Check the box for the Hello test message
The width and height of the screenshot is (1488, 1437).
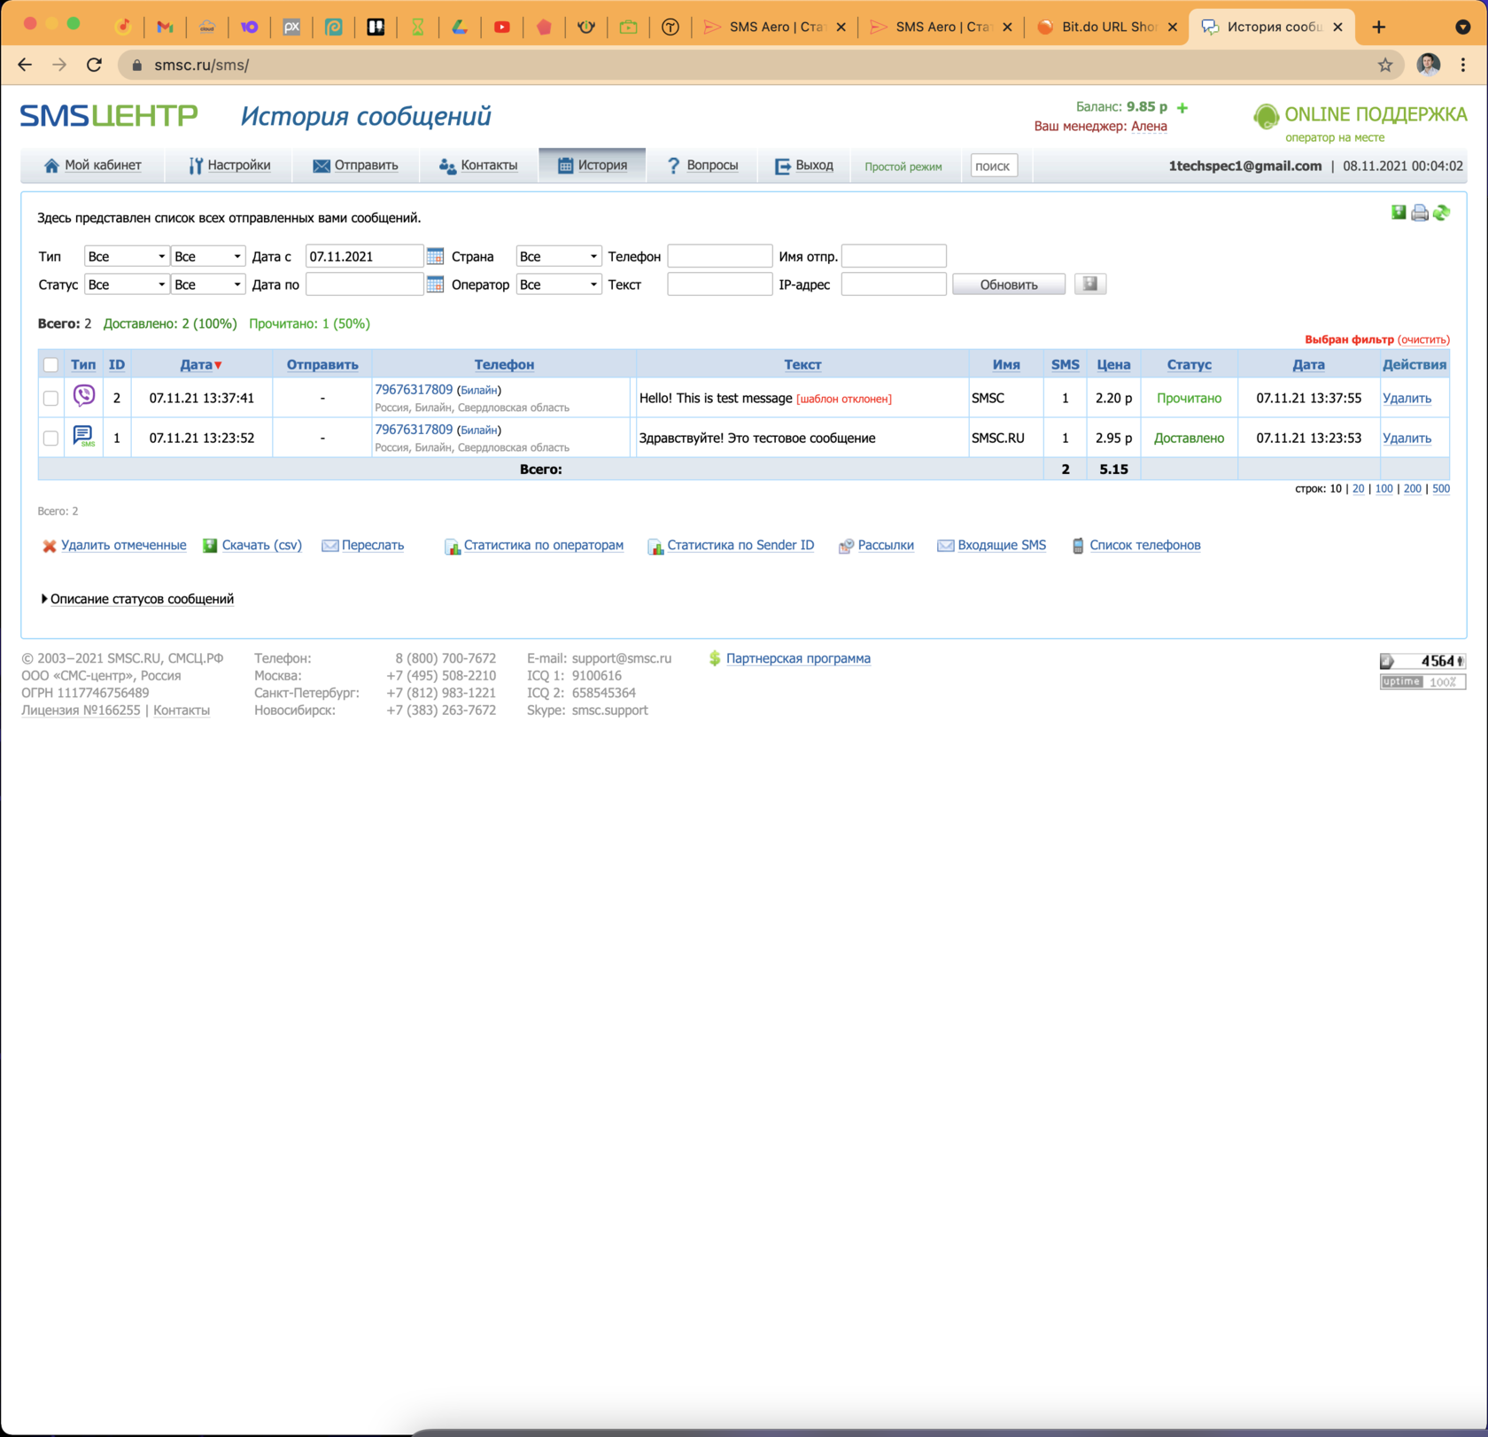click(x=51, y=399)
